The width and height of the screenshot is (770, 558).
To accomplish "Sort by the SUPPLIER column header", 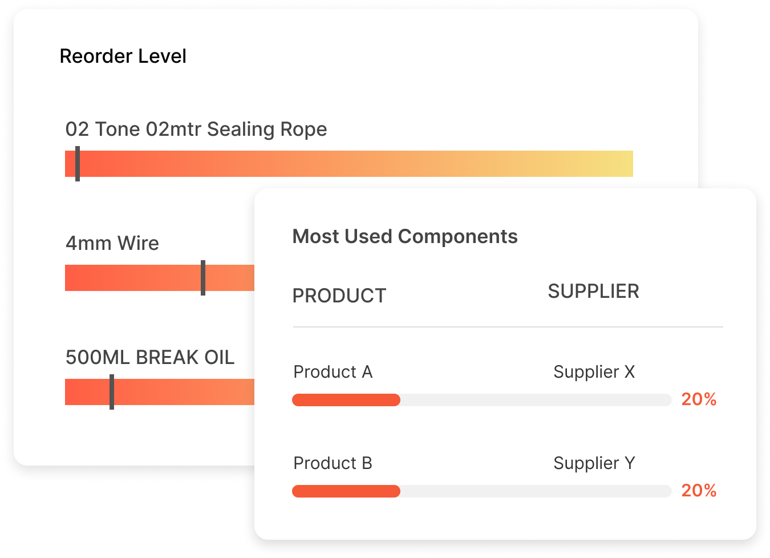I will pyautogui.click(x=593, y=292).
